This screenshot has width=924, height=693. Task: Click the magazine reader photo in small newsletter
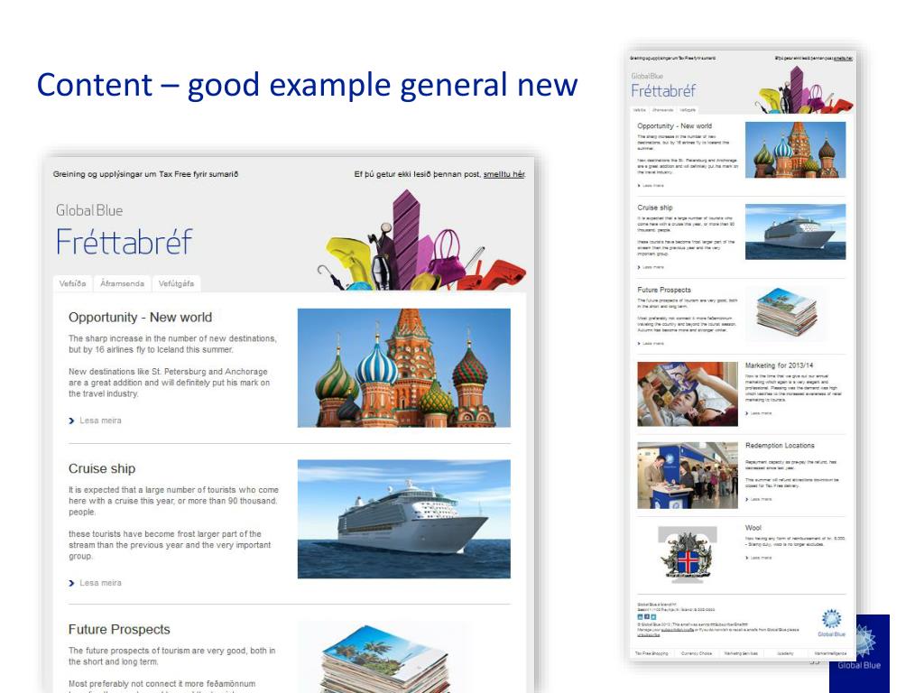[x=687, y=393]
